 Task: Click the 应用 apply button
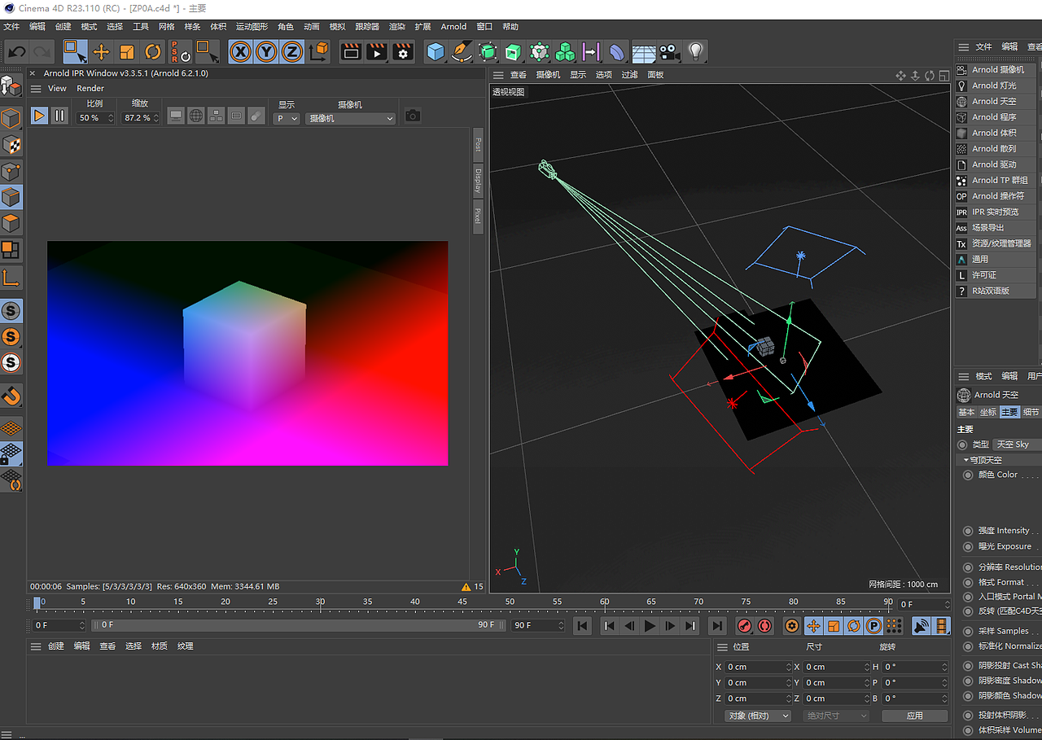915,716
